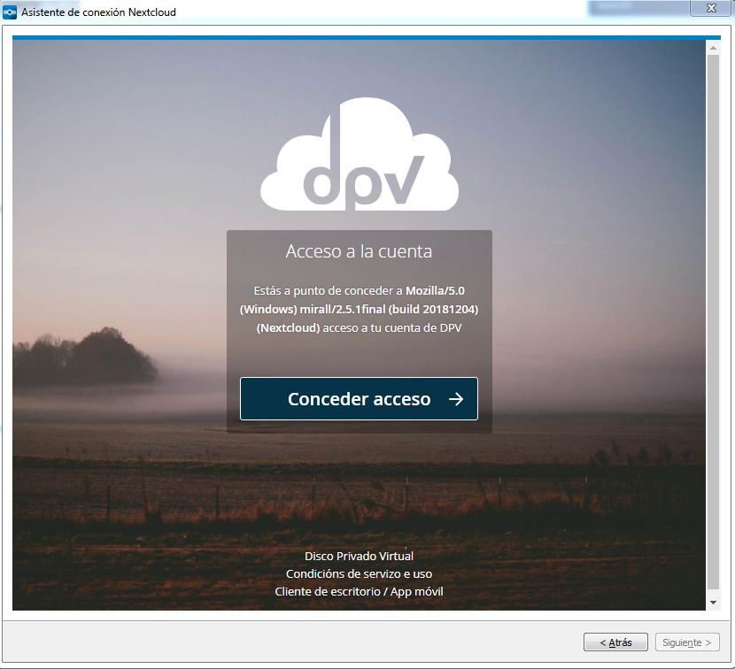The width and height of the screenshot is (735, 669).
Task: Click the Acceso a la cuenta heading
Action: pyautogui.click(x=359, y=251)
